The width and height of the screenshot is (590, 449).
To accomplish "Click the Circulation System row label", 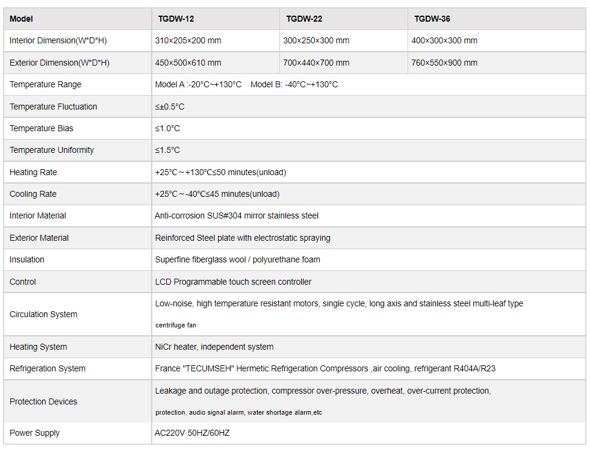I will pyautogui.click(x=43, y=314).
